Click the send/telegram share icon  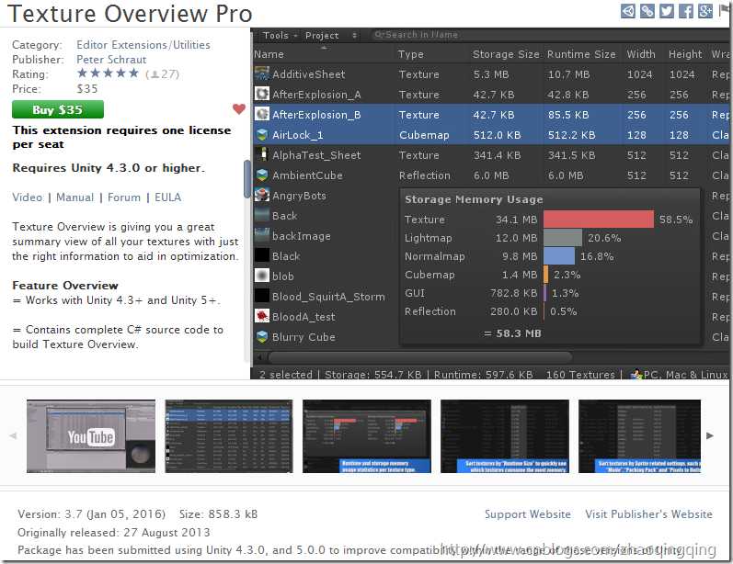pyautogui.click(x=628, y=11)
